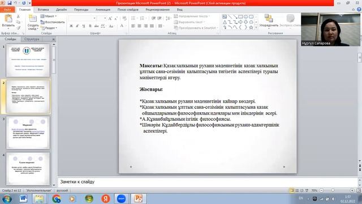Viewport: 362px width, 204px height.
Task: Decrease list indent level
Action: 153,18
